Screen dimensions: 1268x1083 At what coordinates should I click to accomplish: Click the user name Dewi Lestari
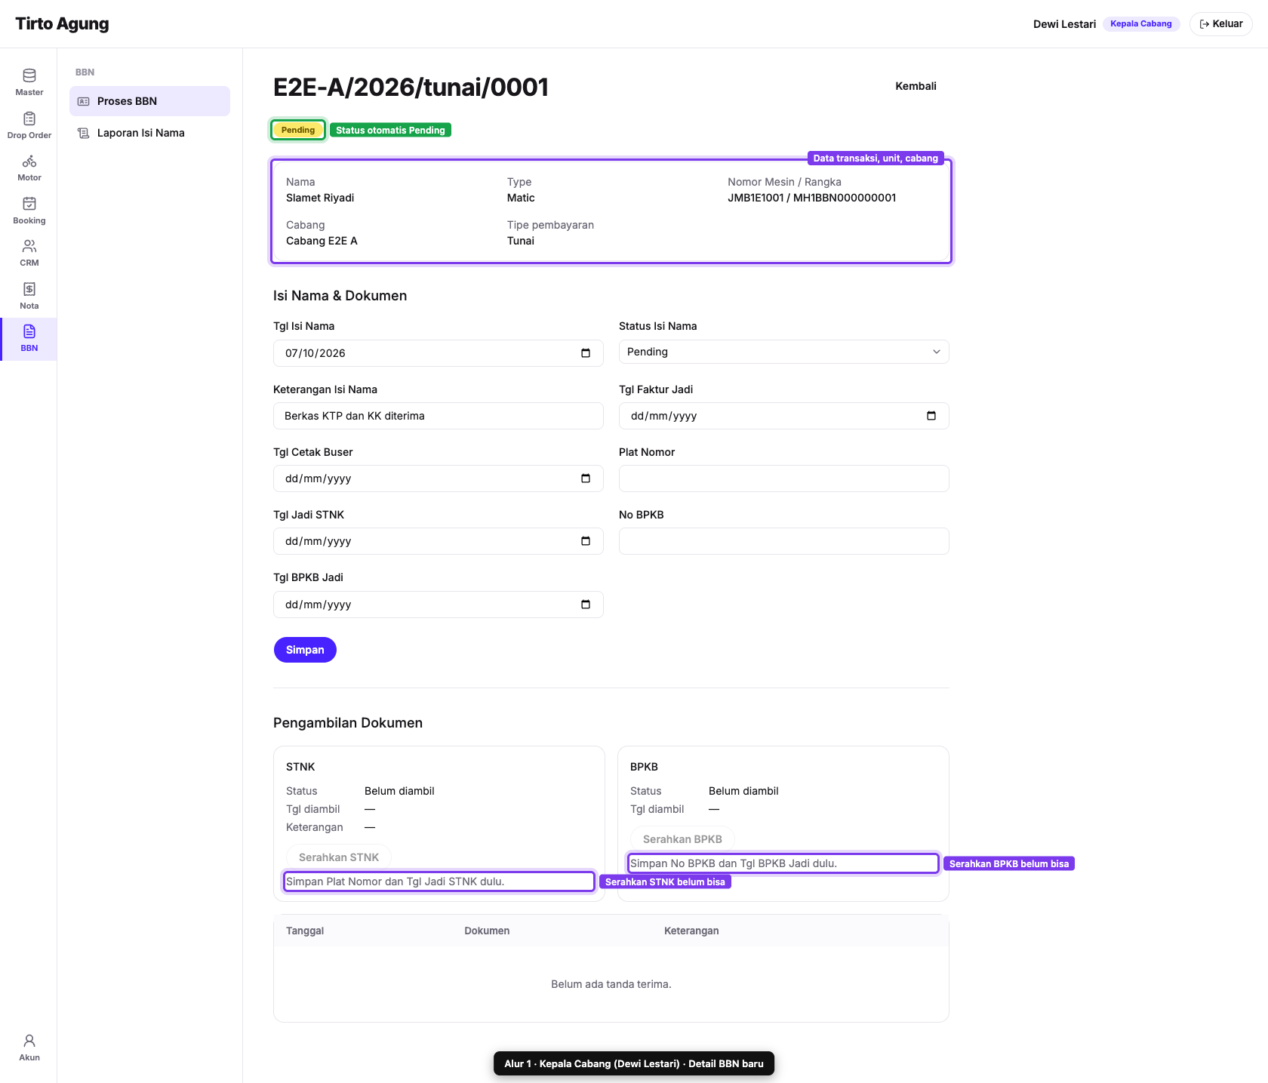click(x=1064, y=24)
